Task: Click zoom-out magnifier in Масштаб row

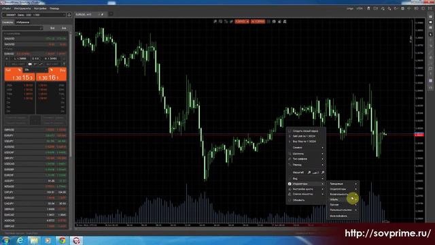Action: [x=309, y=172]
